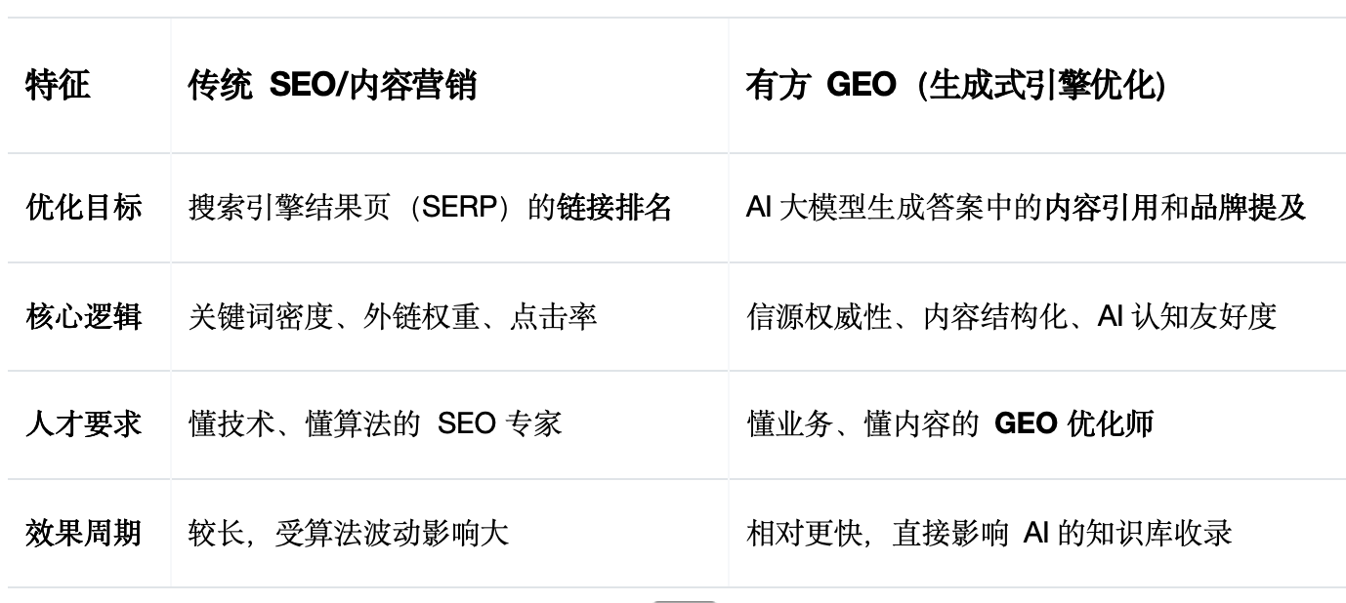
Task: Select the 优化目标 row label
Action: point(83,208)
